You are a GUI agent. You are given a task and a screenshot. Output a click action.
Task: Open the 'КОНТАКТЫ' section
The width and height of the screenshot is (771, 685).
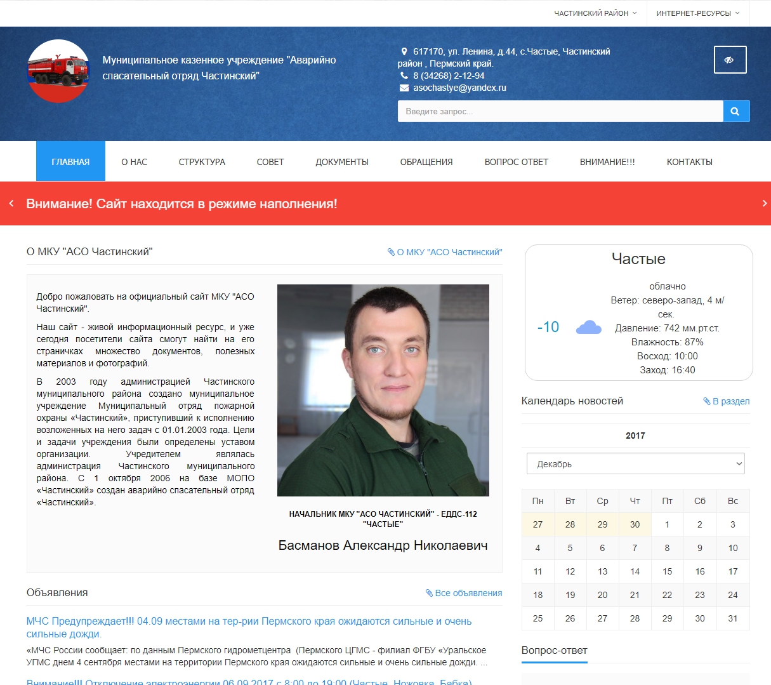coord(689,161)
